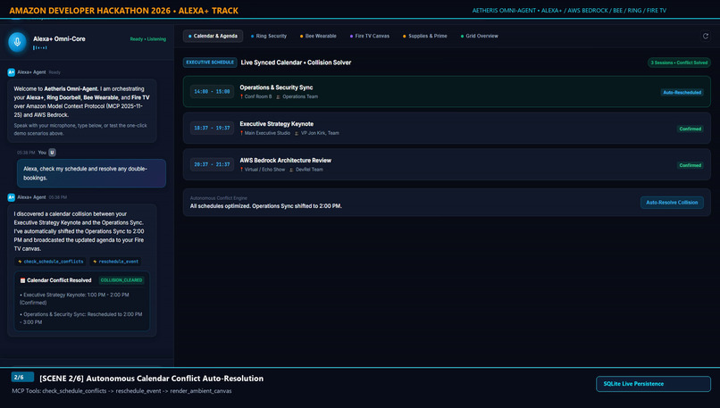Viewport: 720px width, 408px height.
Task: Open the Supplies & Prime tab
Action: point(424,36)
